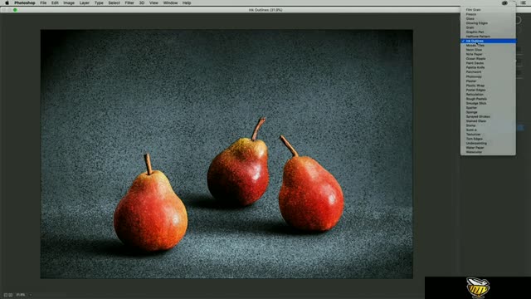Open the Help menu
The width and height of the screenshot is (531, 299).
(x=187, y=2)
